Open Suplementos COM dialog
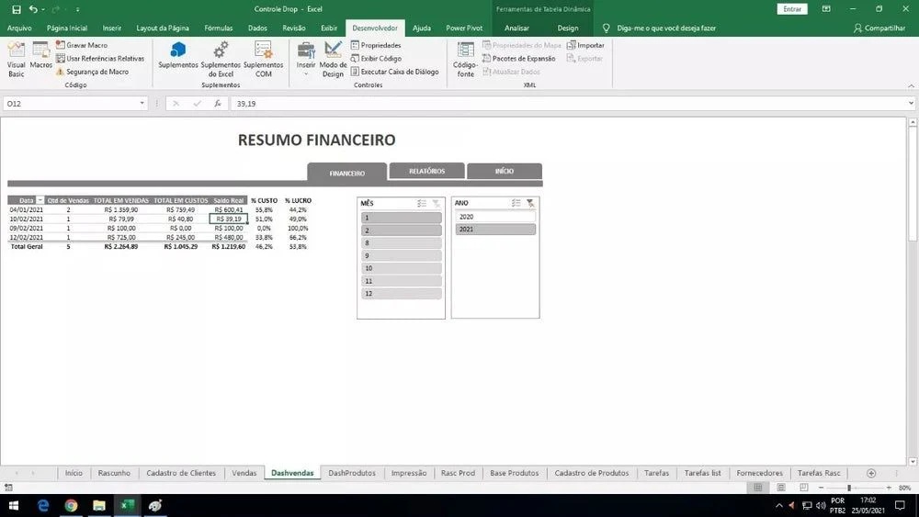This screenshot has height=517, width=919. click(263, 59)
